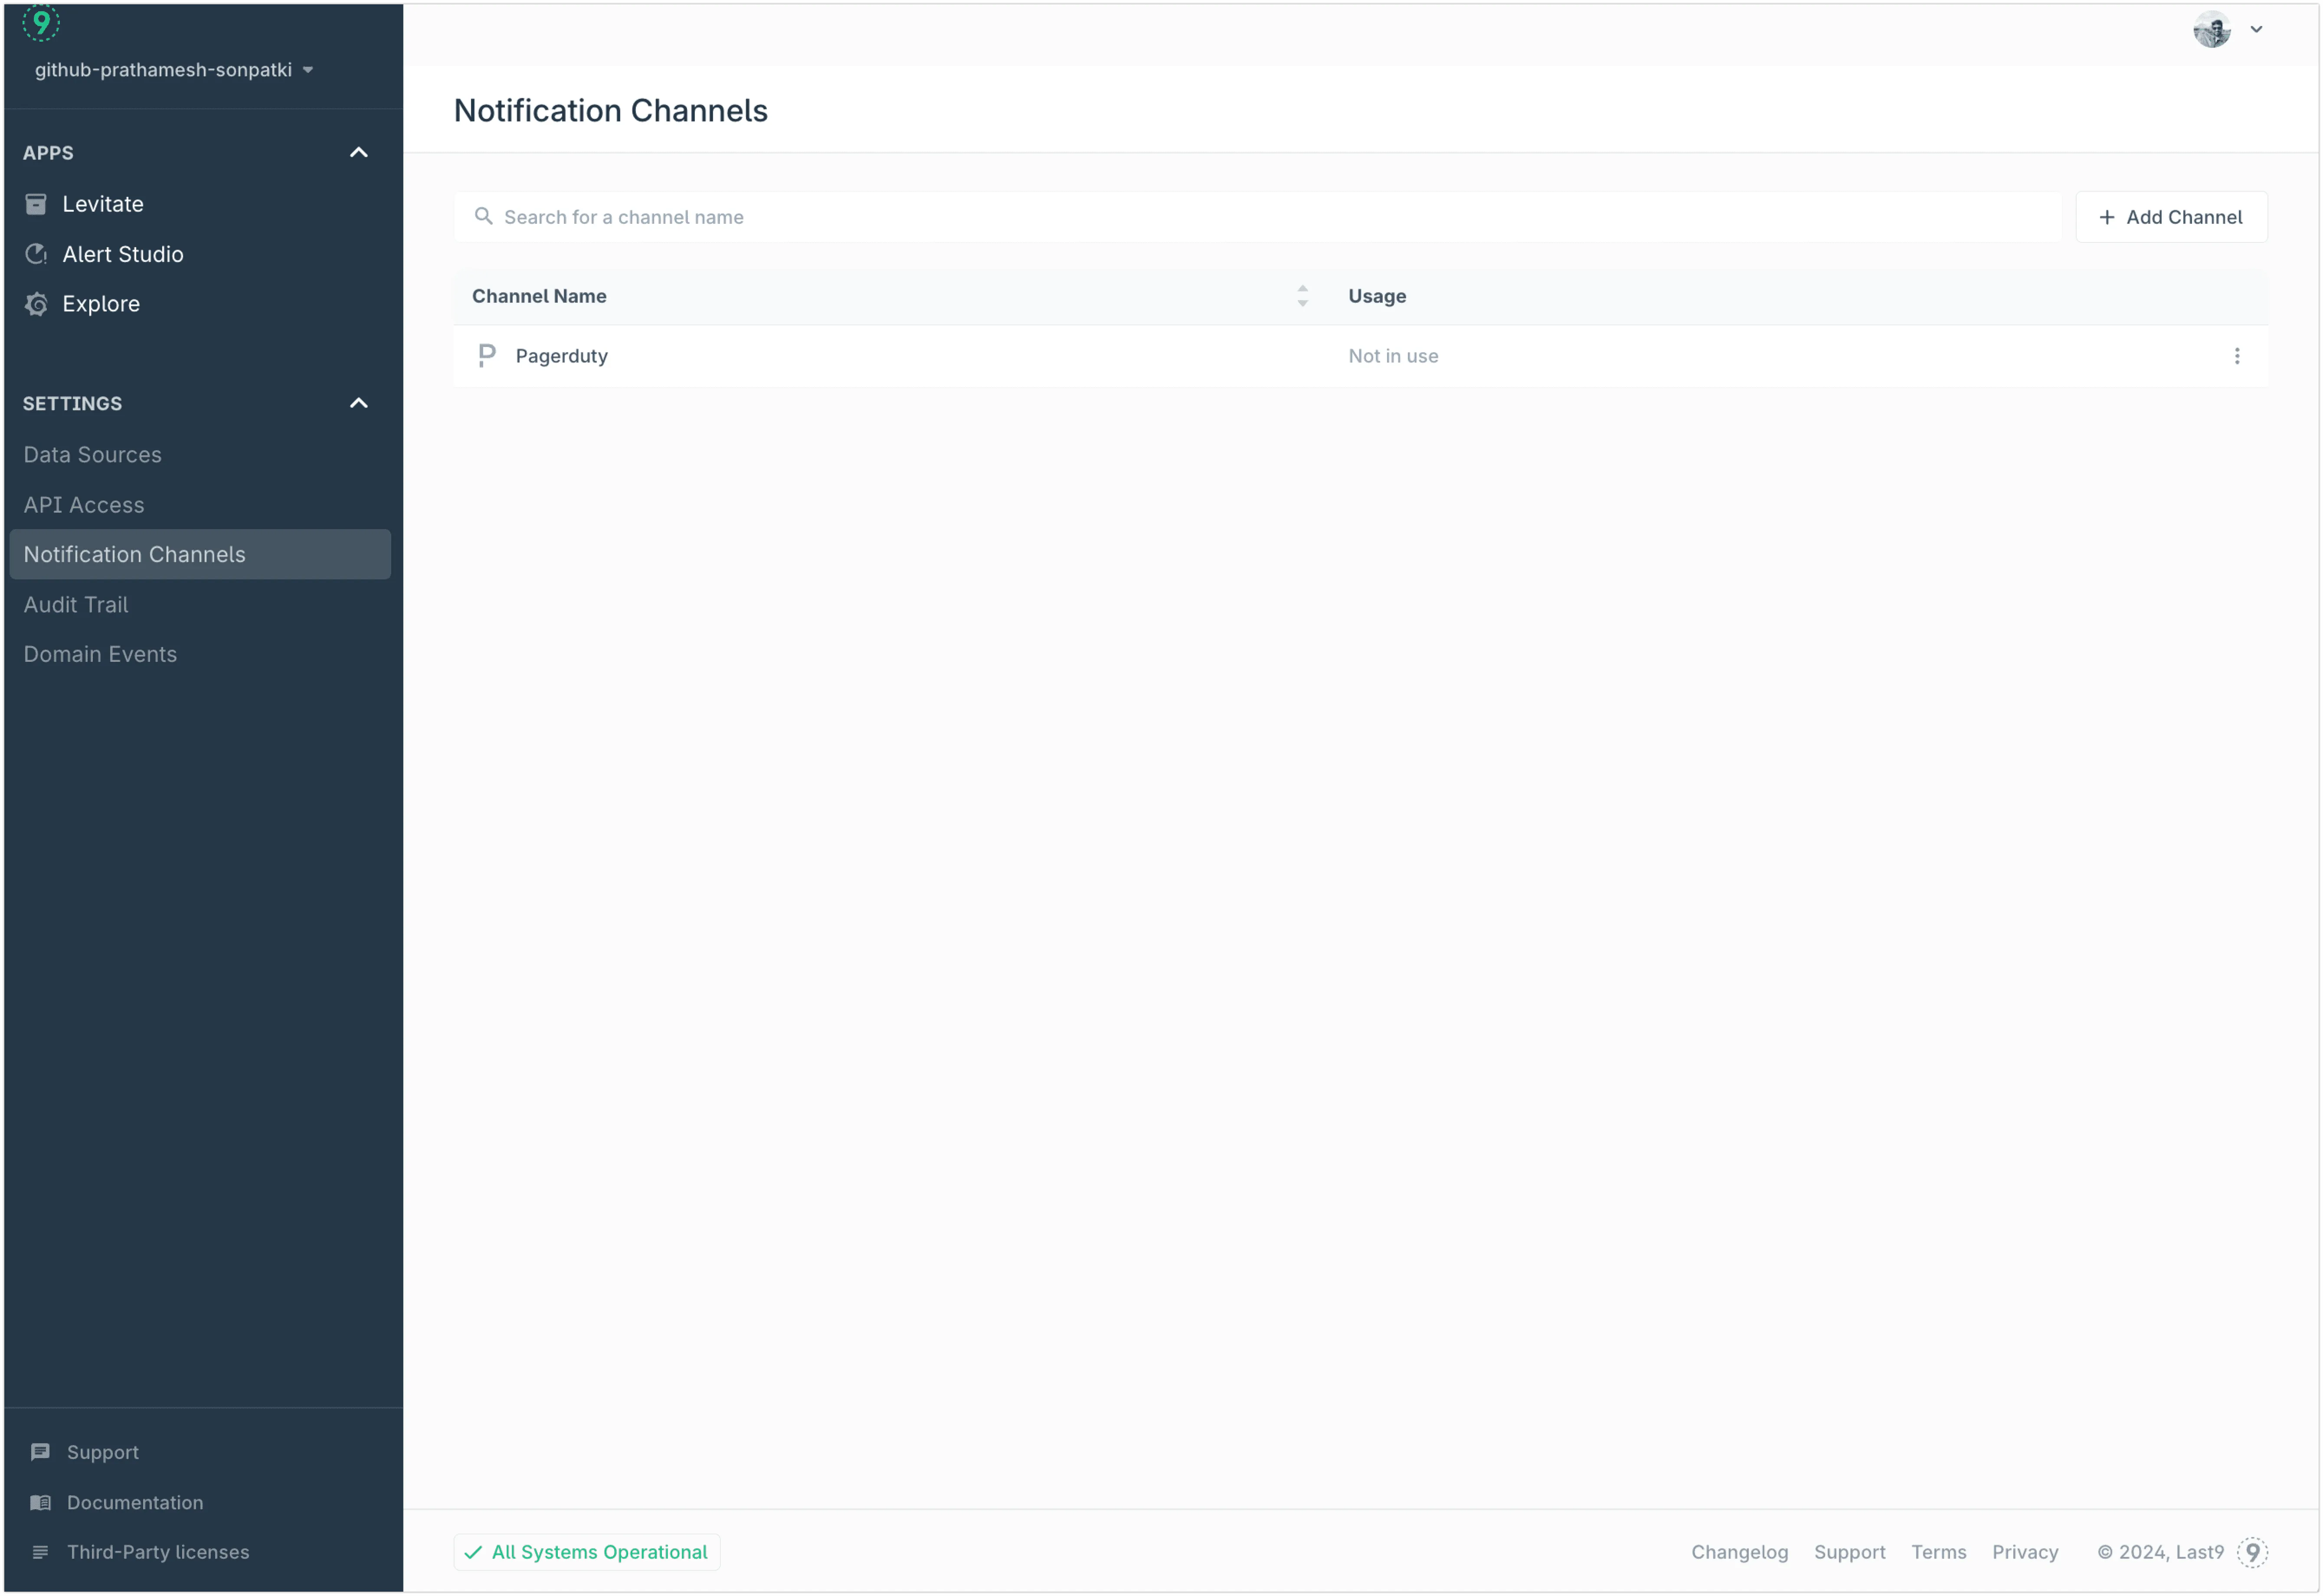The image size is (2323, 1596).
Task: Click the search magnifier icon
Action: pyautogui.click(x=483, y=216)
